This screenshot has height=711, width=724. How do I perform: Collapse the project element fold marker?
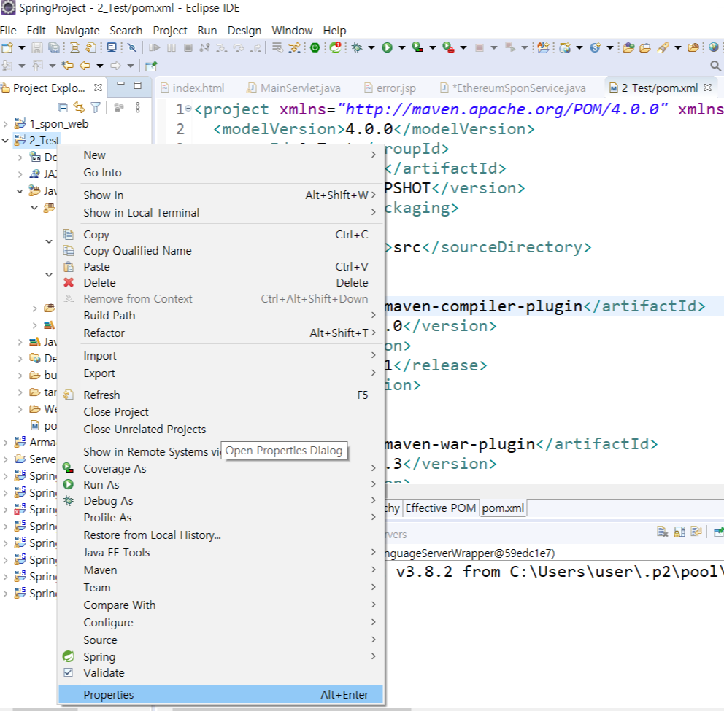[188, 109]
